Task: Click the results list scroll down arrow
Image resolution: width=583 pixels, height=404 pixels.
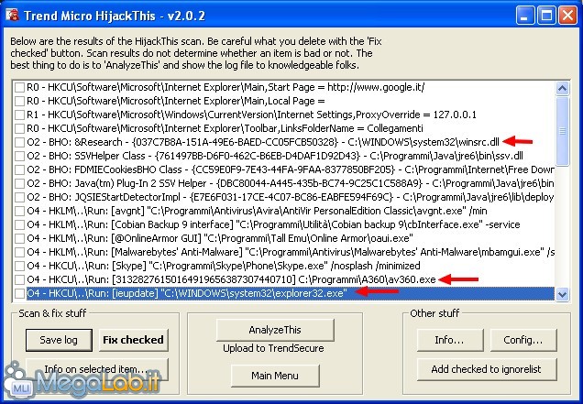Action: click(562, 295)
